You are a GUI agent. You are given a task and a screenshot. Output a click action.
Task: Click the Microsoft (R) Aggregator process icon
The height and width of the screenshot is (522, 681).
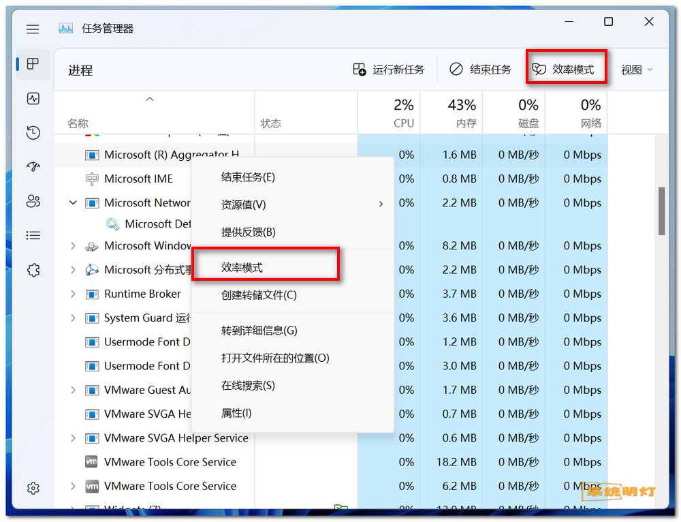pos(92,155)
